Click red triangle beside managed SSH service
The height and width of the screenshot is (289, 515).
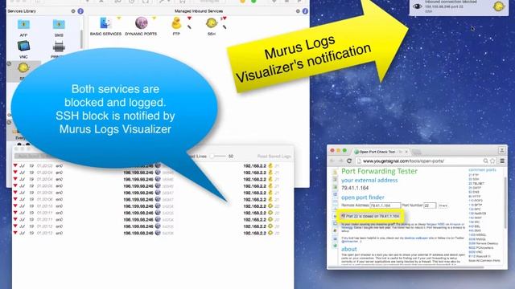[x=225, y=18]
